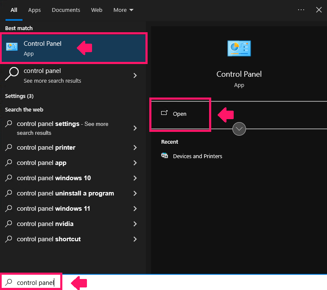
Task: Click the Devices and Printers icon
Action: 165,156
